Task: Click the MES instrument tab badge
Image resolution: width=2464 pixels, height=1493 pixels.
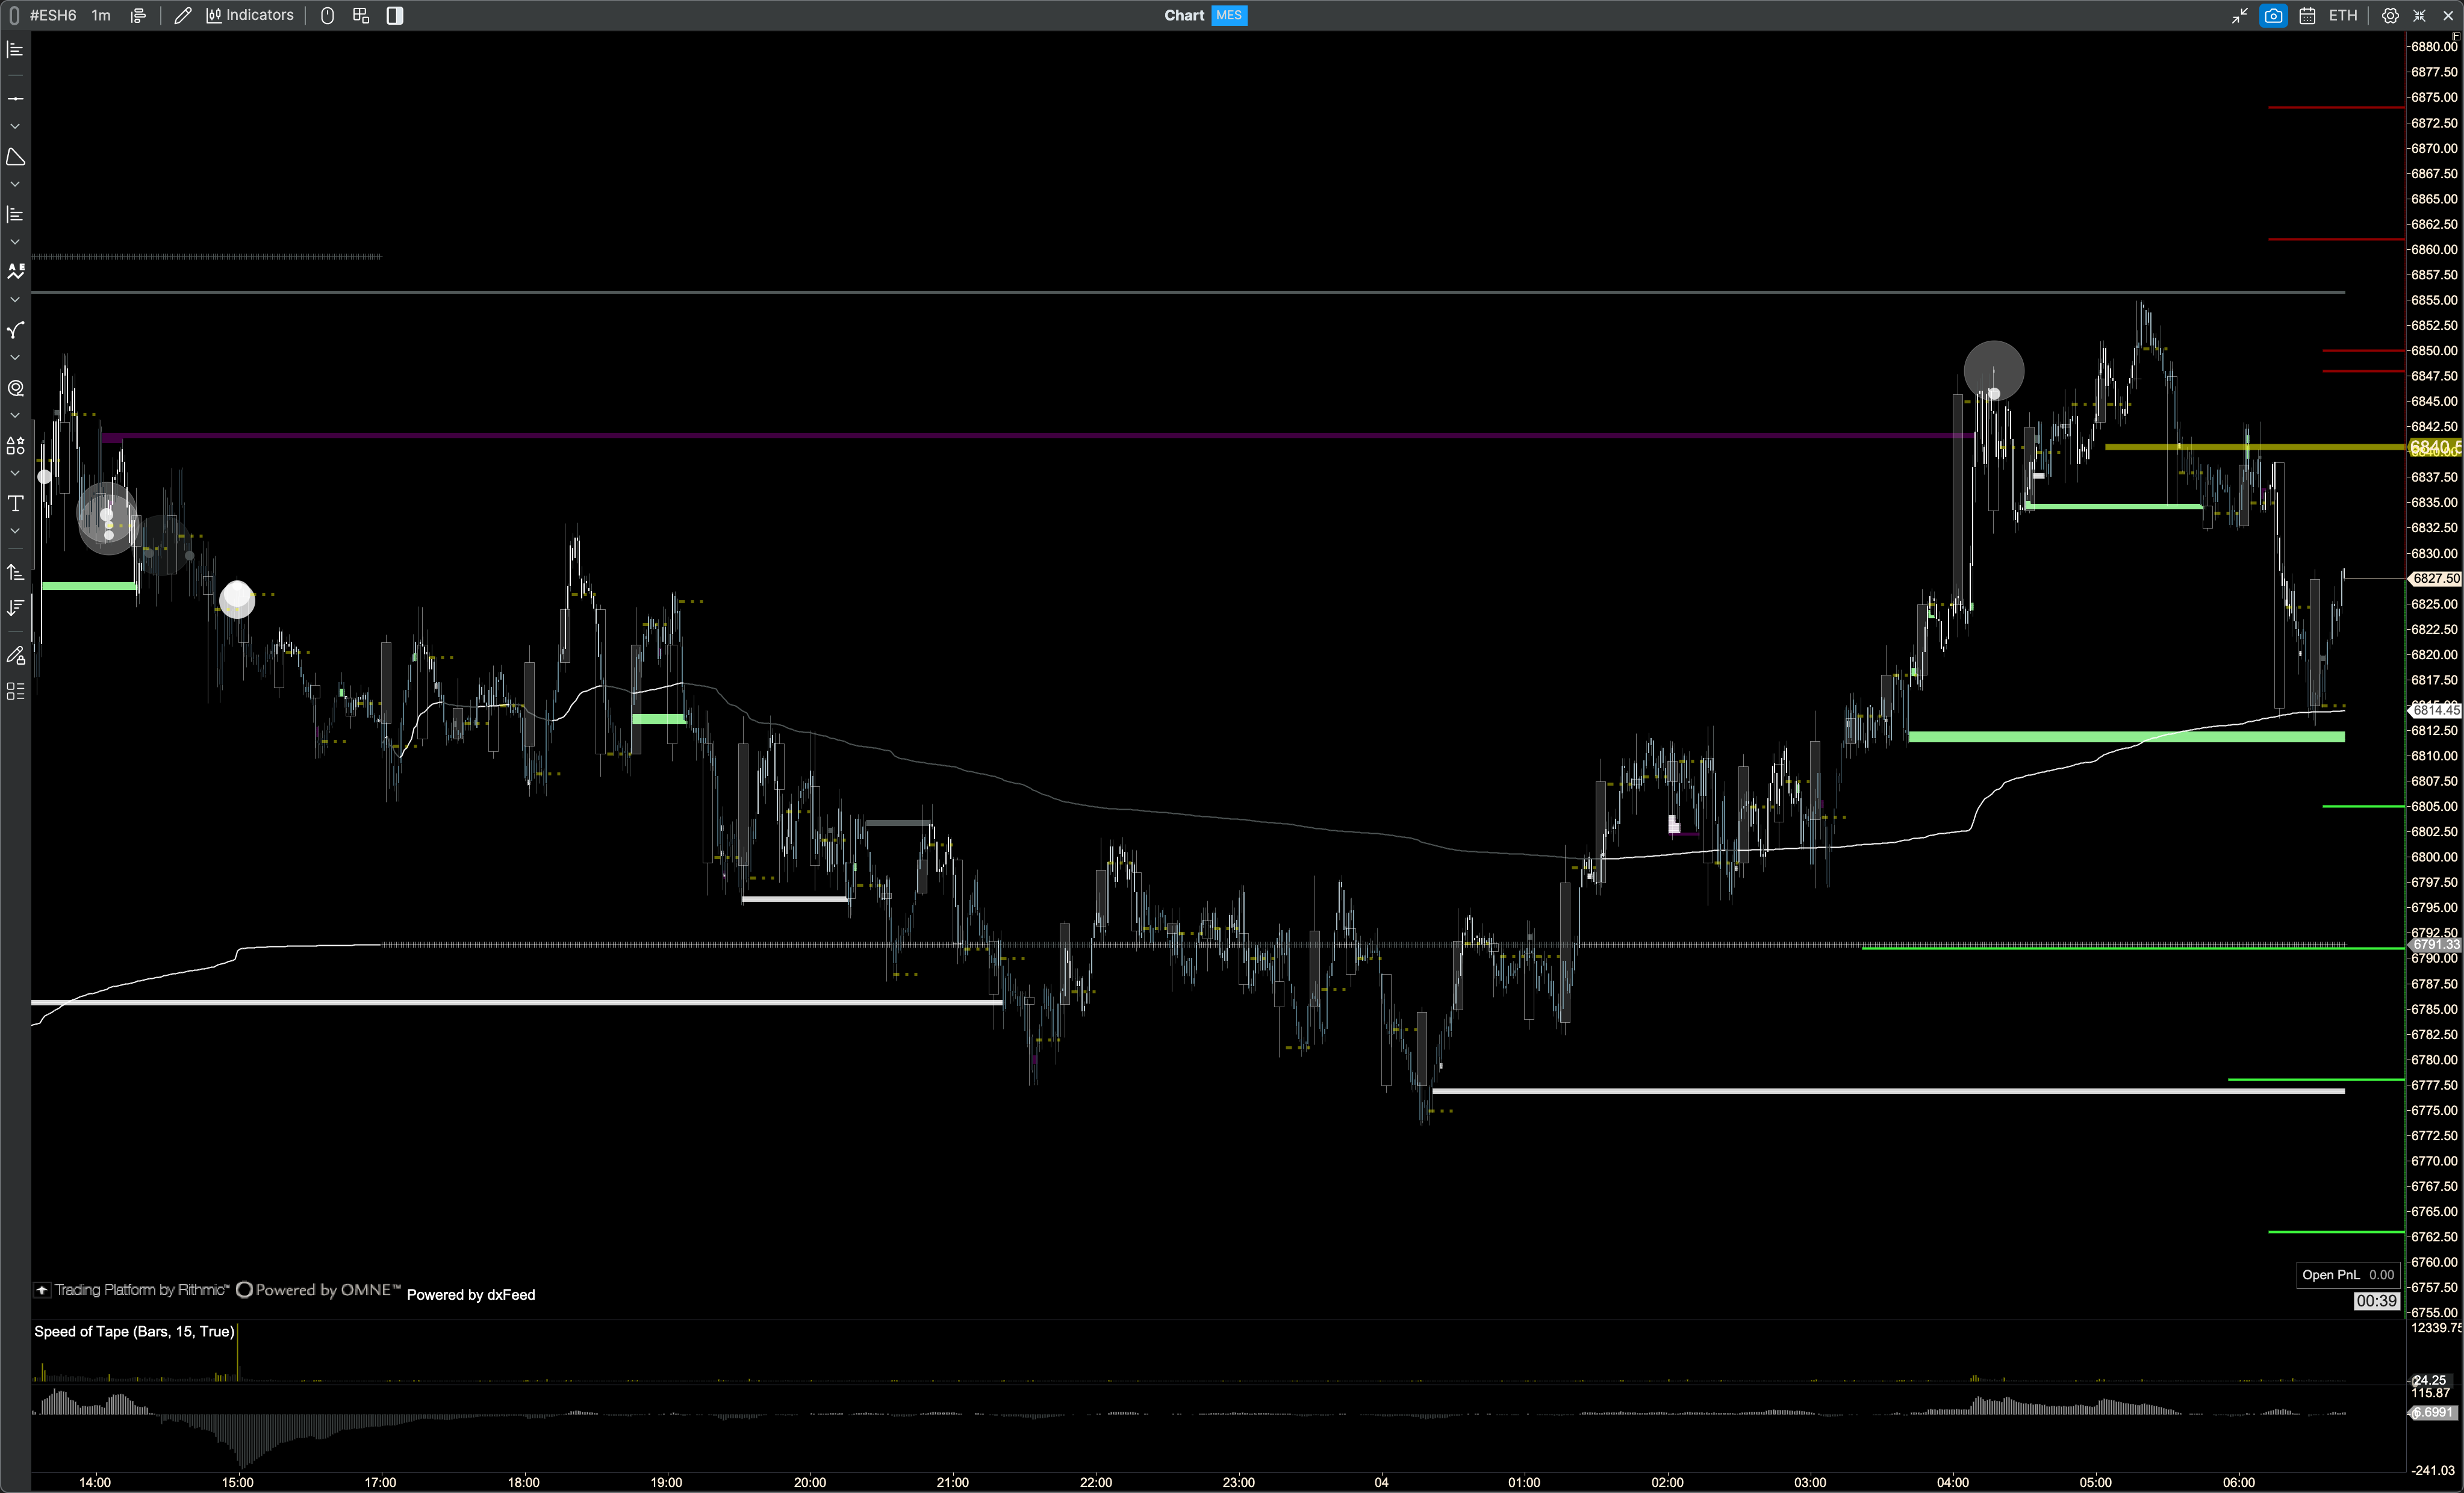Action: (1229, 15)
